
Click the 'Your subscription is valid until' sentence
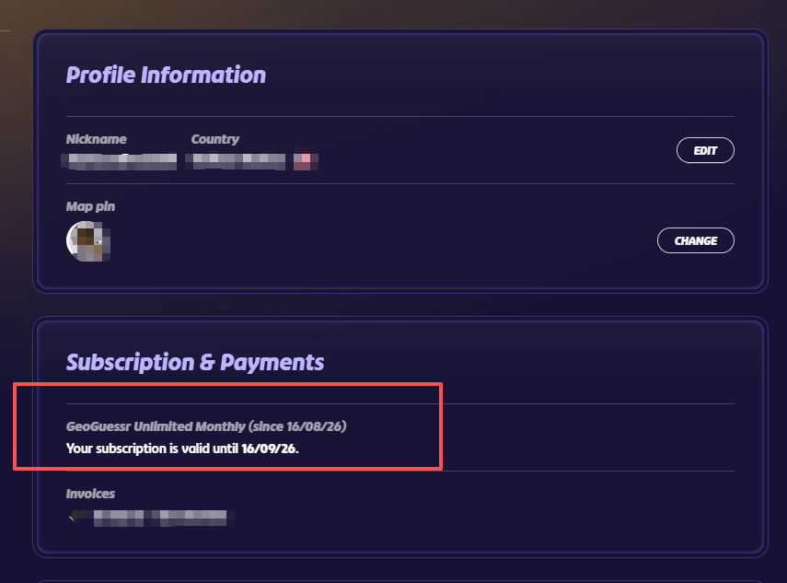(x=152, y=449)
